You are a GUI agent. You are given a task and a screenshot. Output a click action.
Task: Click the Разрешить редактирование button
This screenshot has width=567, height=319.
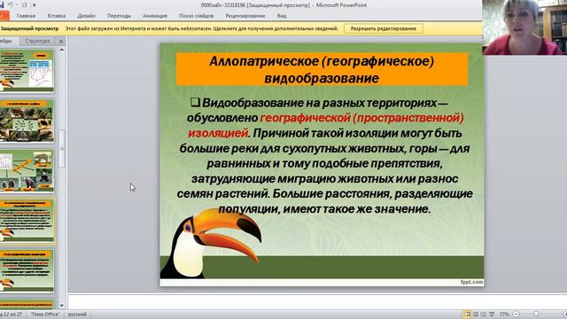coord(384,28)
